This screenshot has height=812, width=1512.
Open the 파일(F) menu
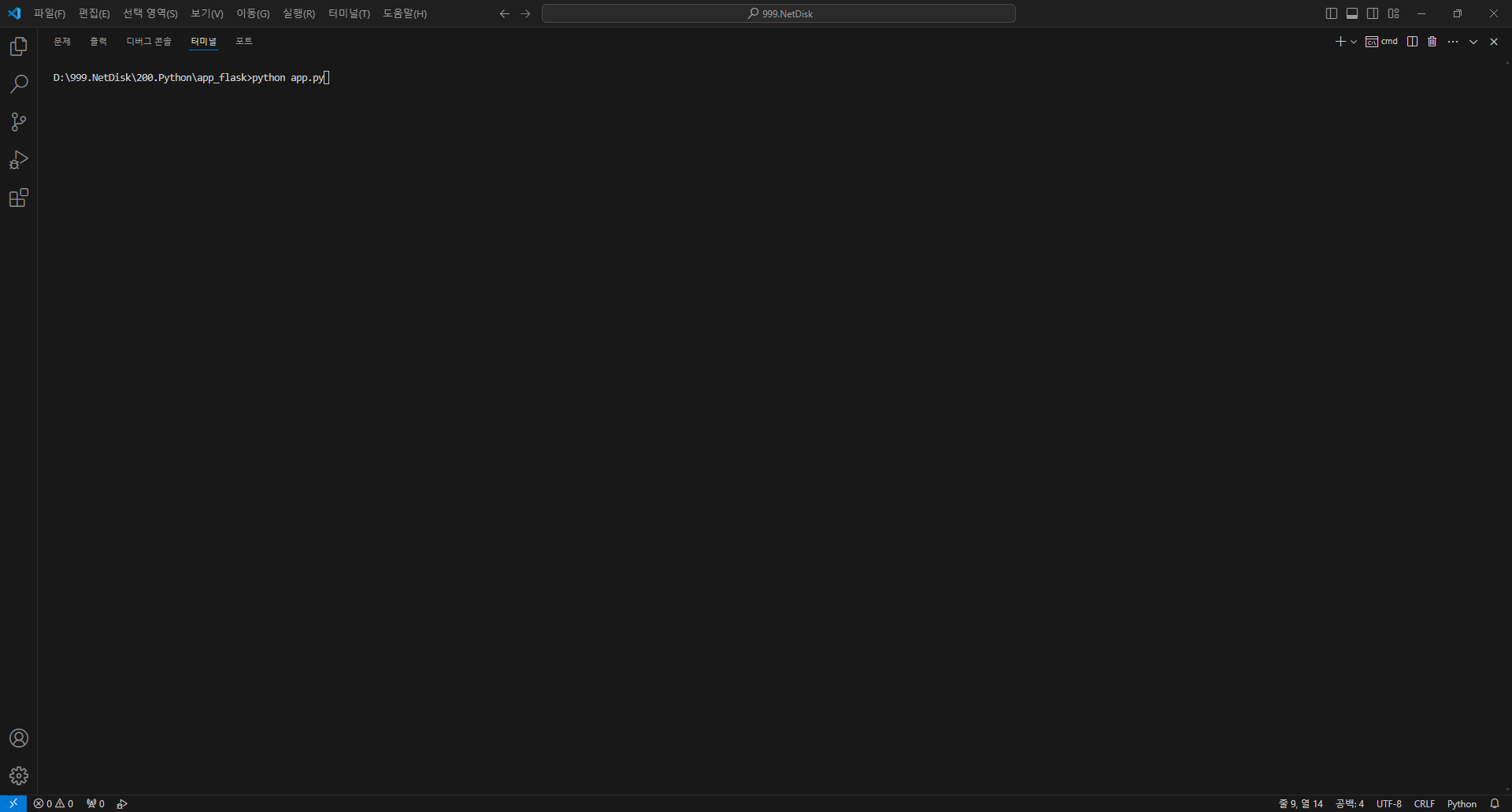(50, 13)
